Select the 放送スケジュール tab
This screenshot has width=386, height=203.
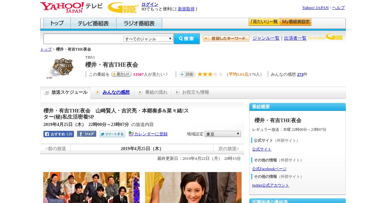pyautogui.click(x=65, y=92)
